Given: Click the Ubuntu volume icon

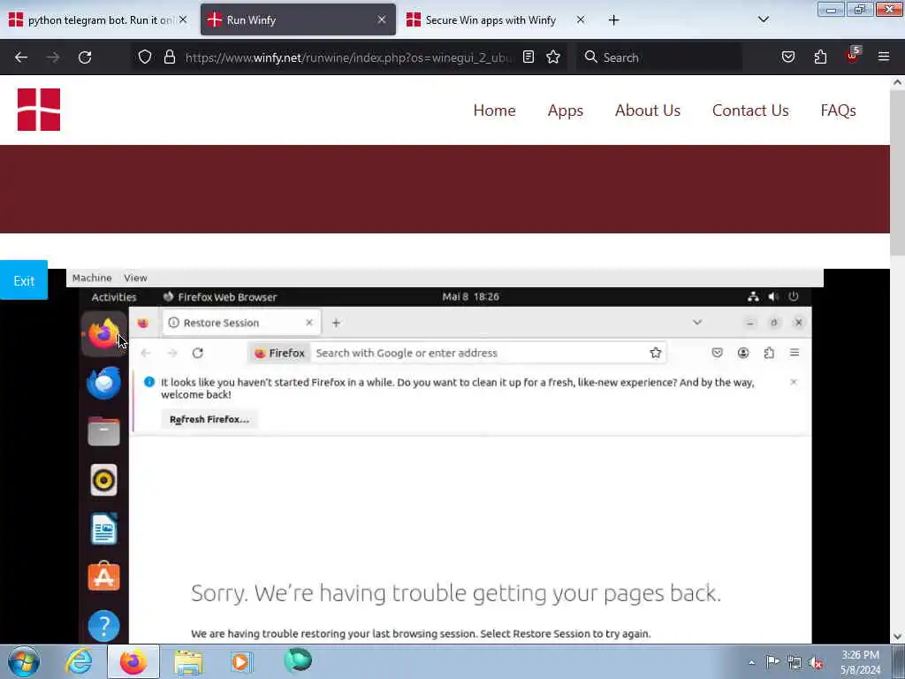Looking at the screenshot, I should [x=773, y=297].
